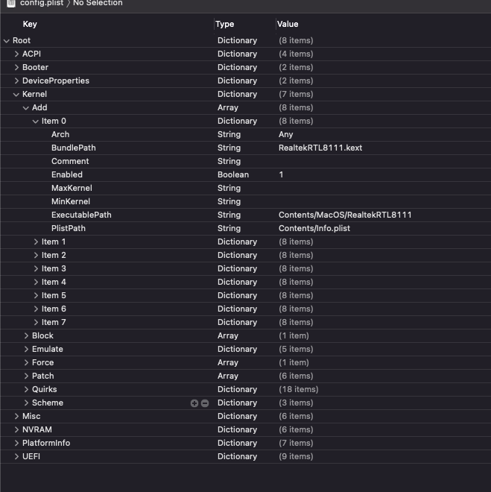The height and width of the screenshot is (492, 491).
Task: Expand Item 5 under Add
Action: tap(36, 296)
